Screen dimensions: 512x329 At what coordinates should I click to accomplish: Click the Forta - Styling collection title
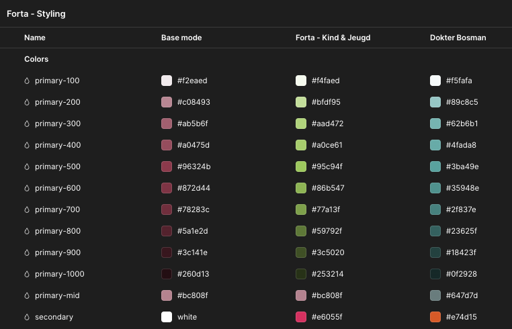tap(36, 14)
